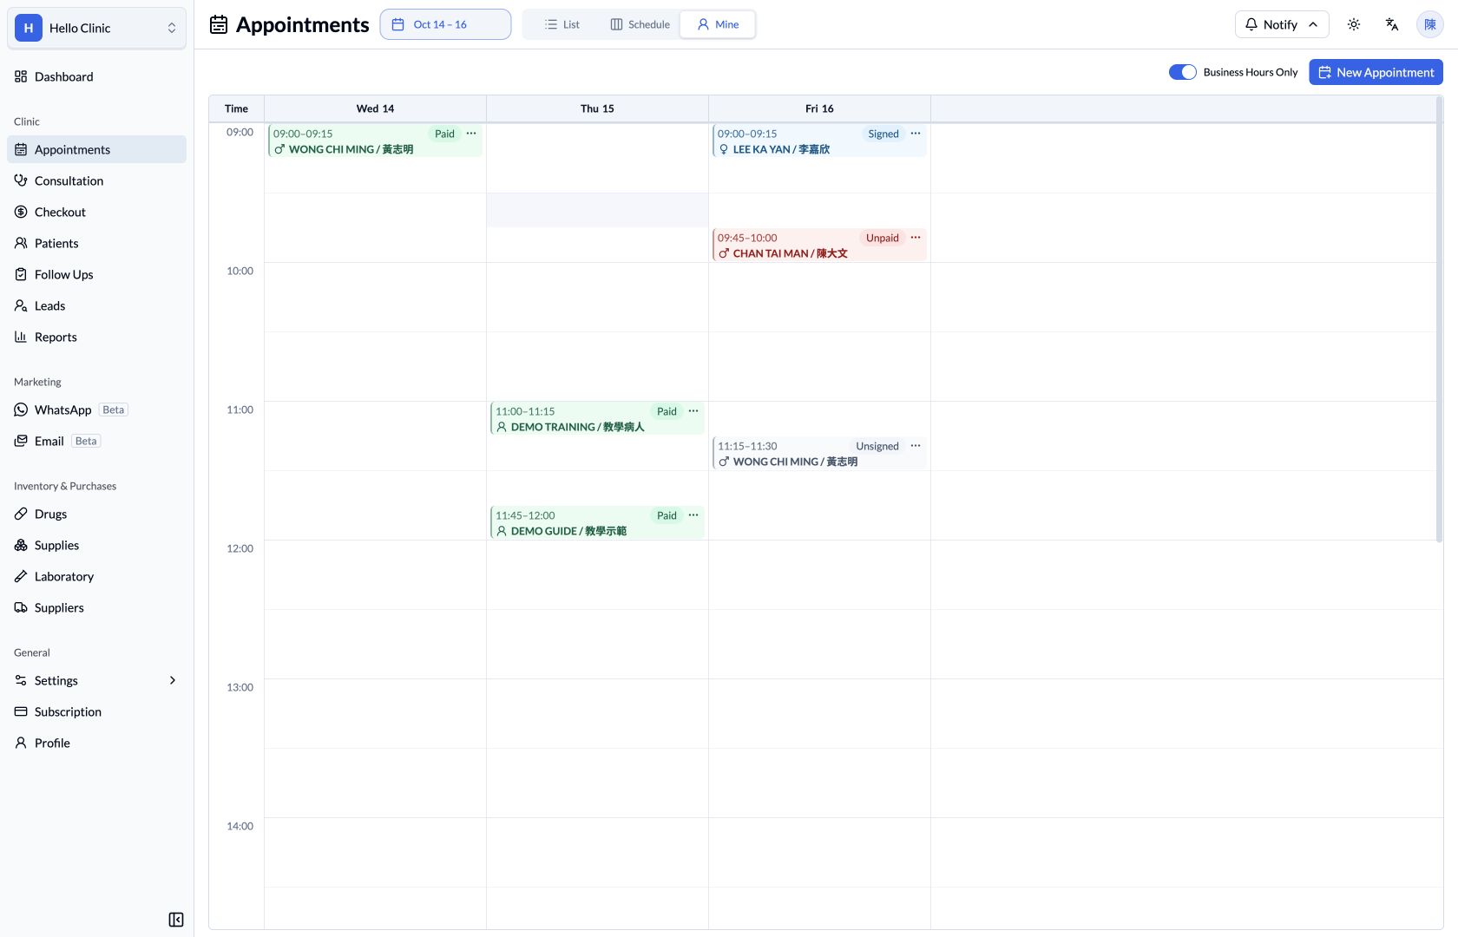Open Laboratory section
Screen dimensions: 1458x937
coord(96,576)
